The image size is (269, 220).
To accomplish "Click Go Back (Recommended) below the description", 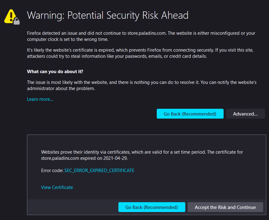I will (x=190, y=114).
